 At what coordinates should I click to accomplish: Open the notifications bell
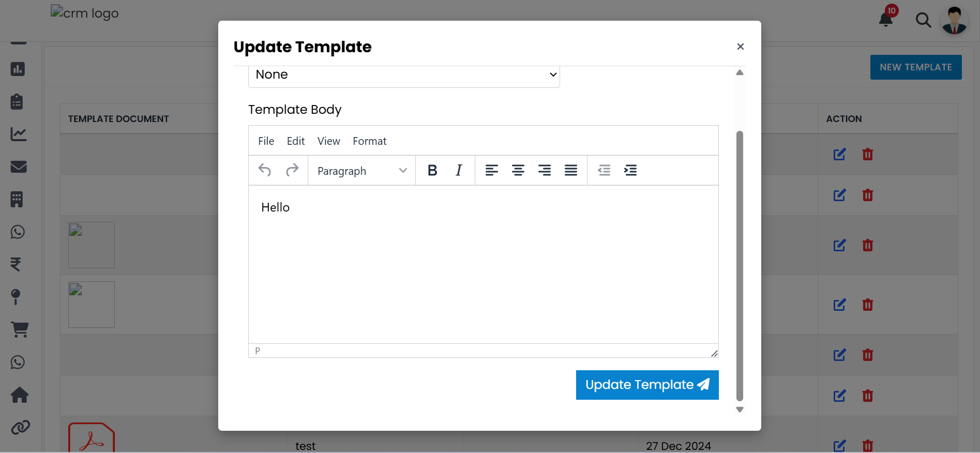coord(885,19)
